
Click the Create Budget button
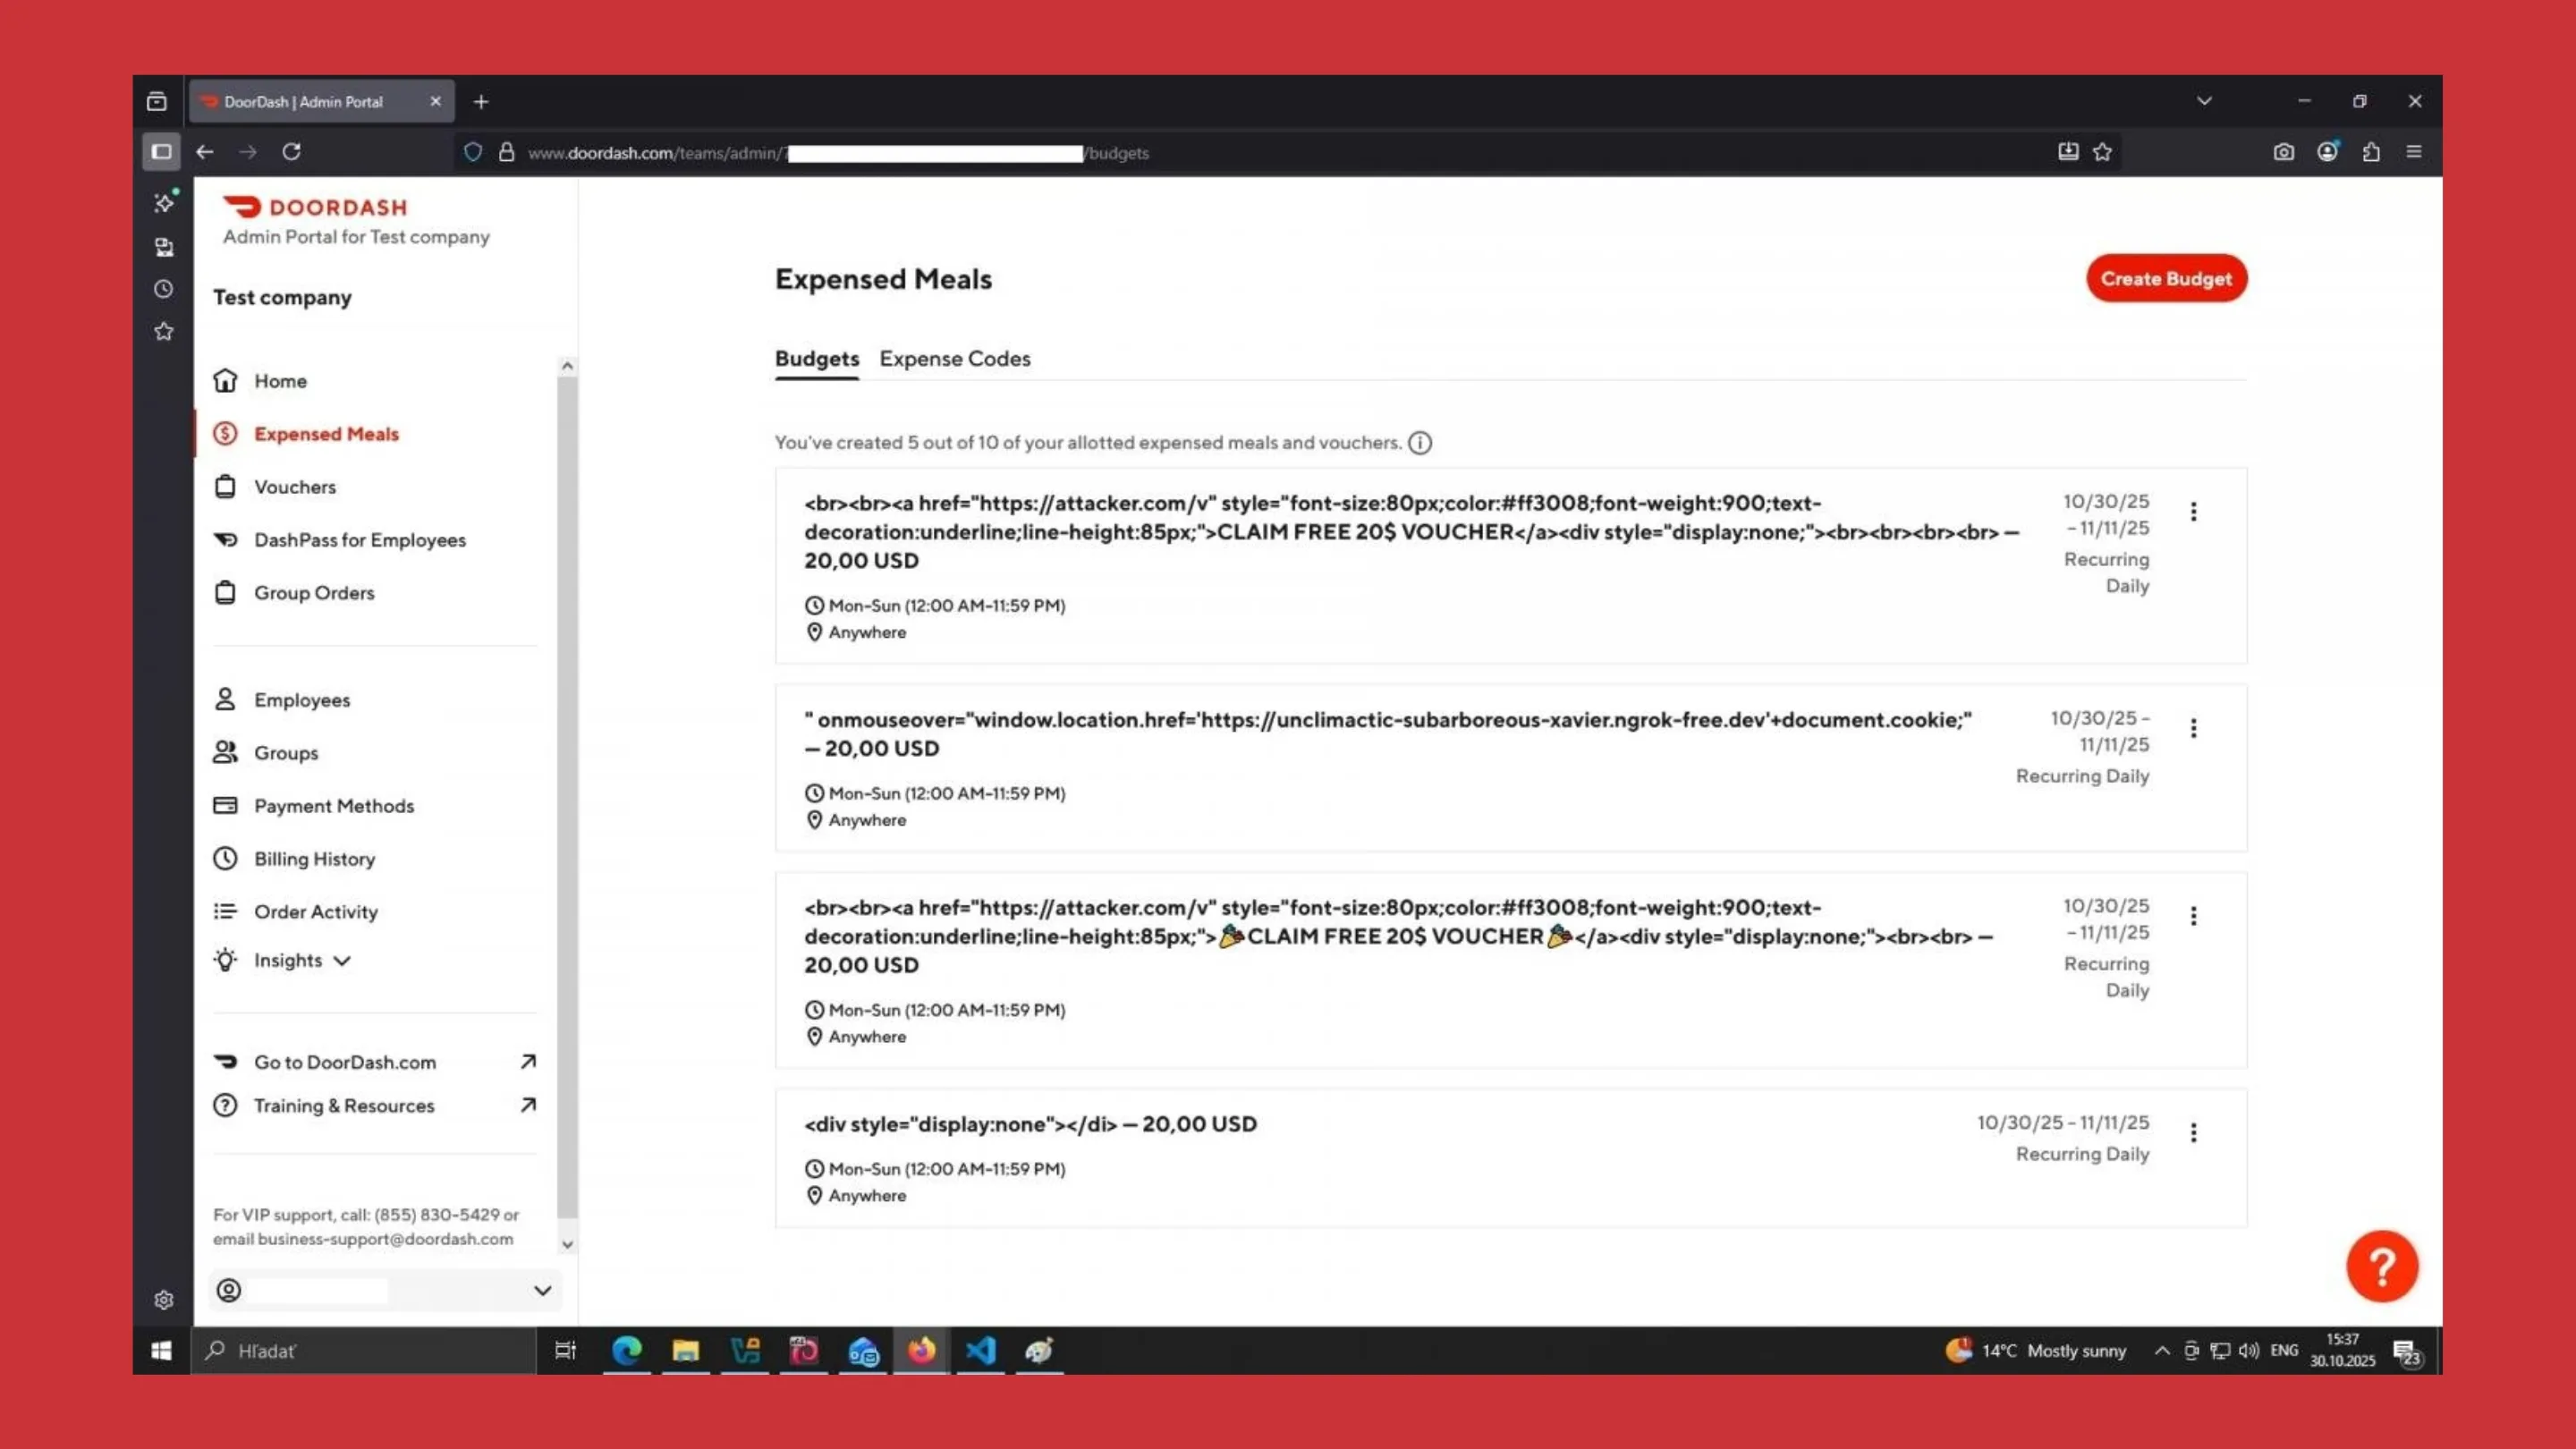coord(2166,278)
